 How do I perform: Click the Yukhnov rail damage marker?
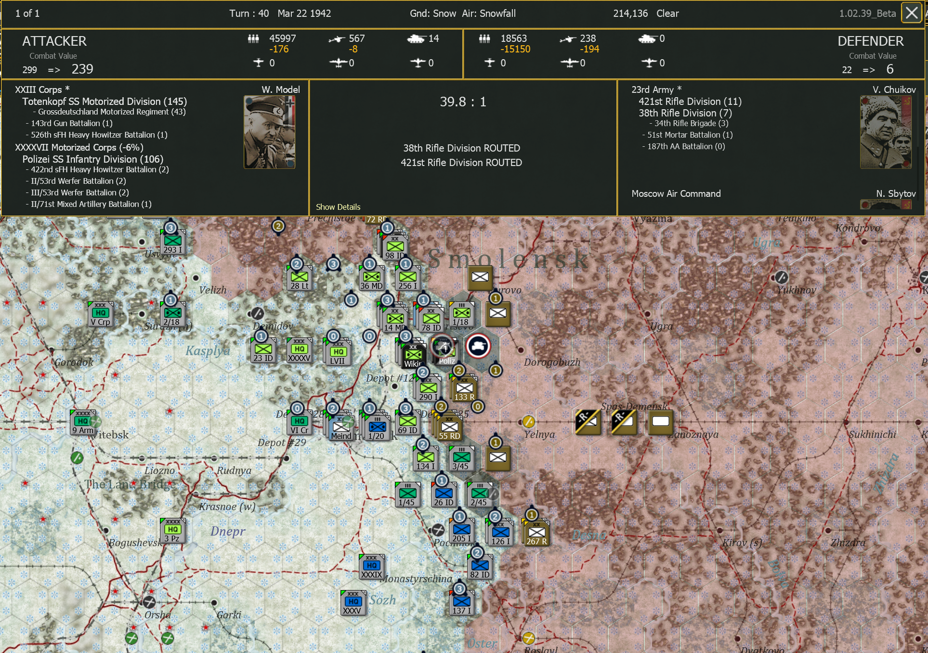(x=781, y=277)
